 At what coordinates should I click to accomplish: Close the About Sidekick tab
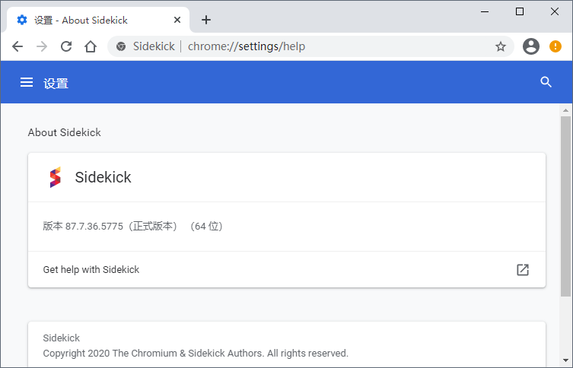coord(177,20)
